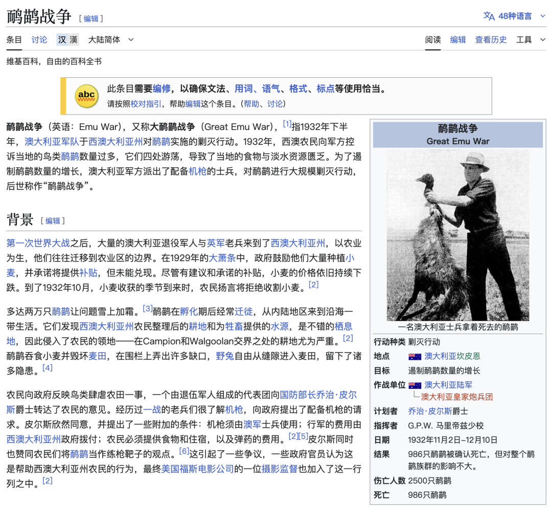Click 编辑 link beside 背景 heading
This screenshot has height=508, width=552.
click(x=53, y=221)
